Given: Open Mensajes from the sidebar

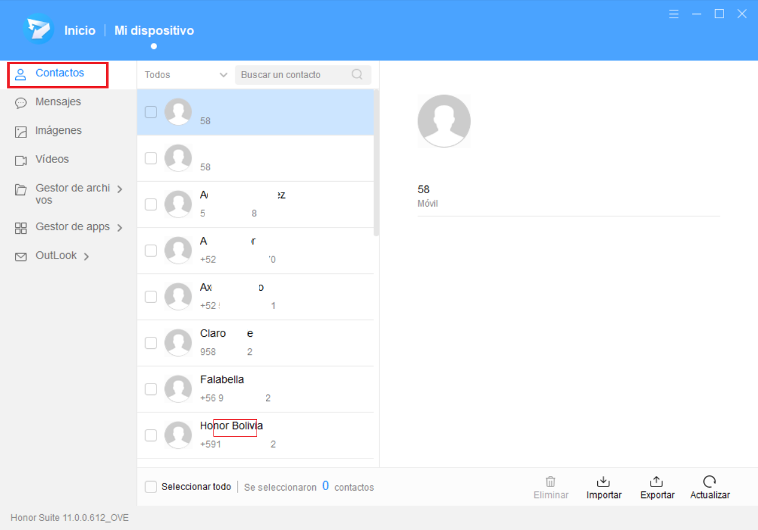Looking at the screenshot, I should coord(58,102).
